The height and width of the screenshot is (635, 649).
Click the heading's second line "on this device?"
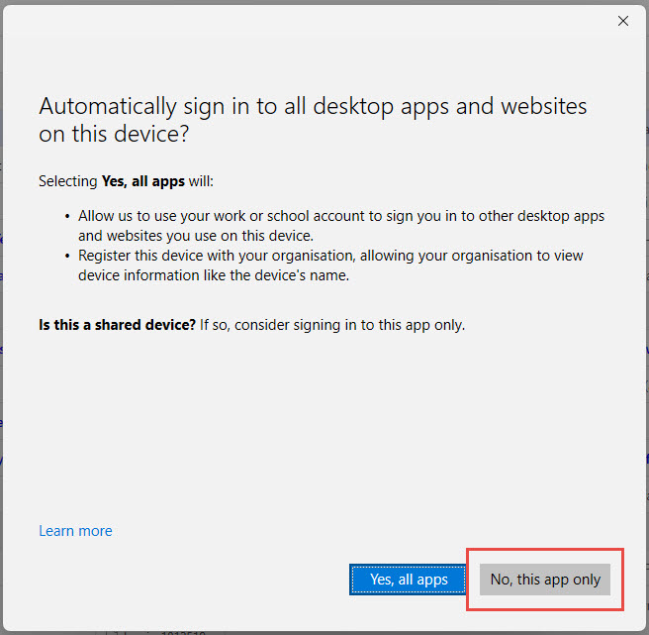(115, 135)
